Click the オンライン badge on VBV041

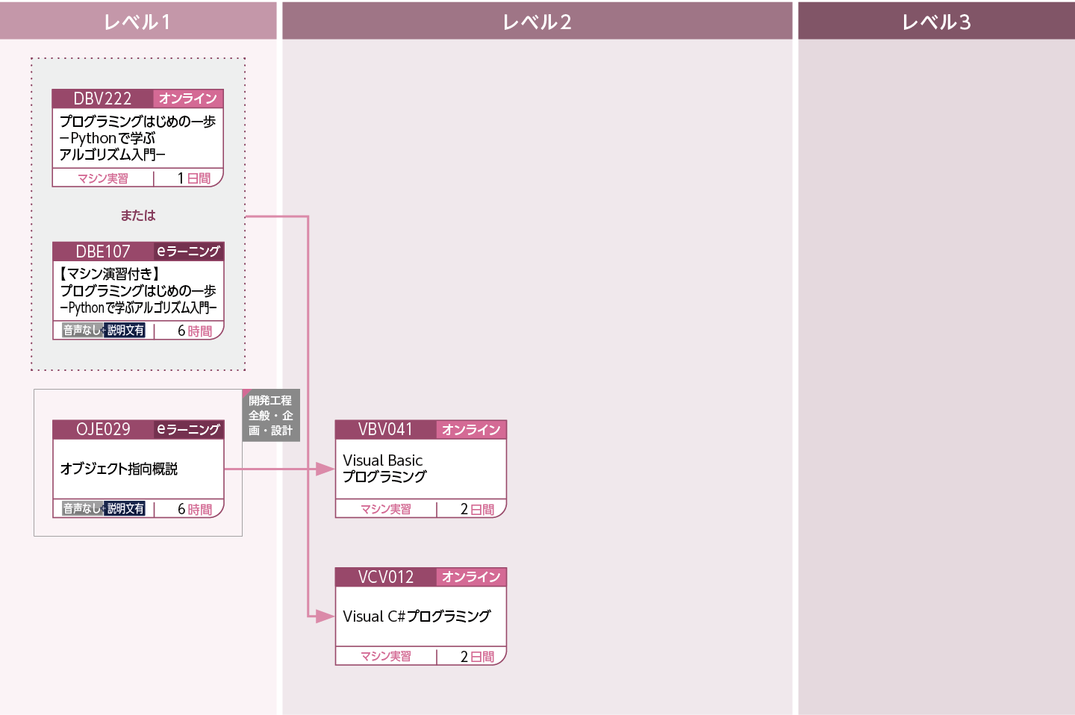[x=470, y=430]
